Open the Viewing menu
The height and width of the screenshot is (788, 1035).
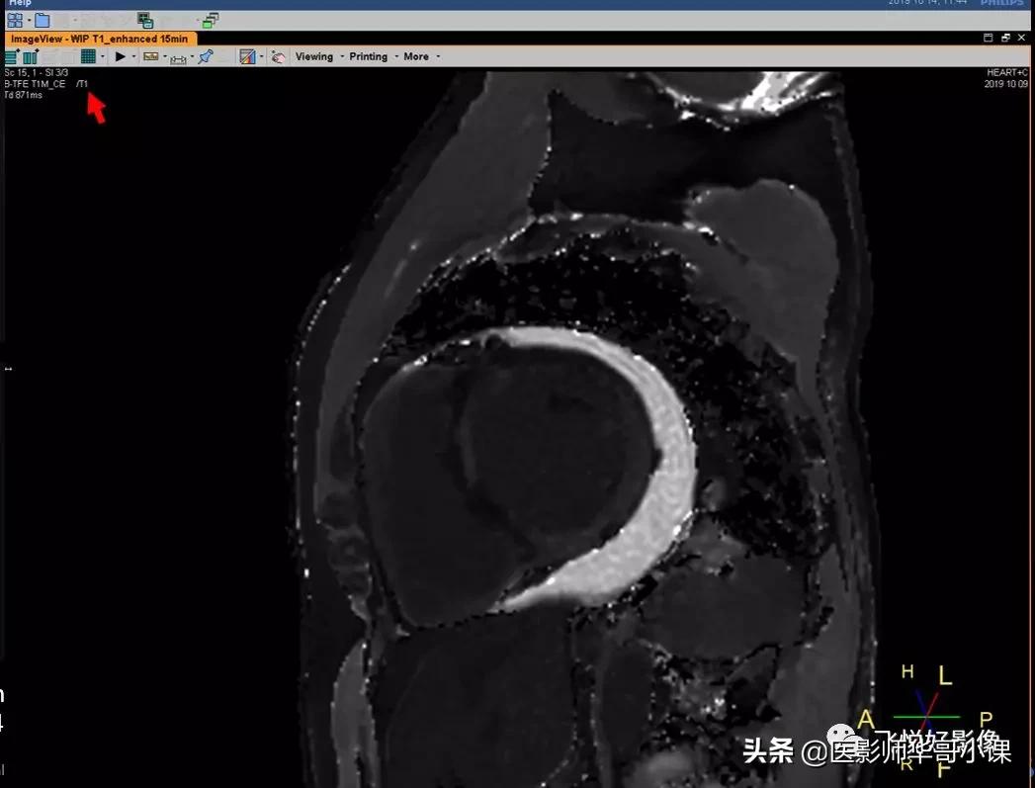pyautogui.click(x=314, y=56)
